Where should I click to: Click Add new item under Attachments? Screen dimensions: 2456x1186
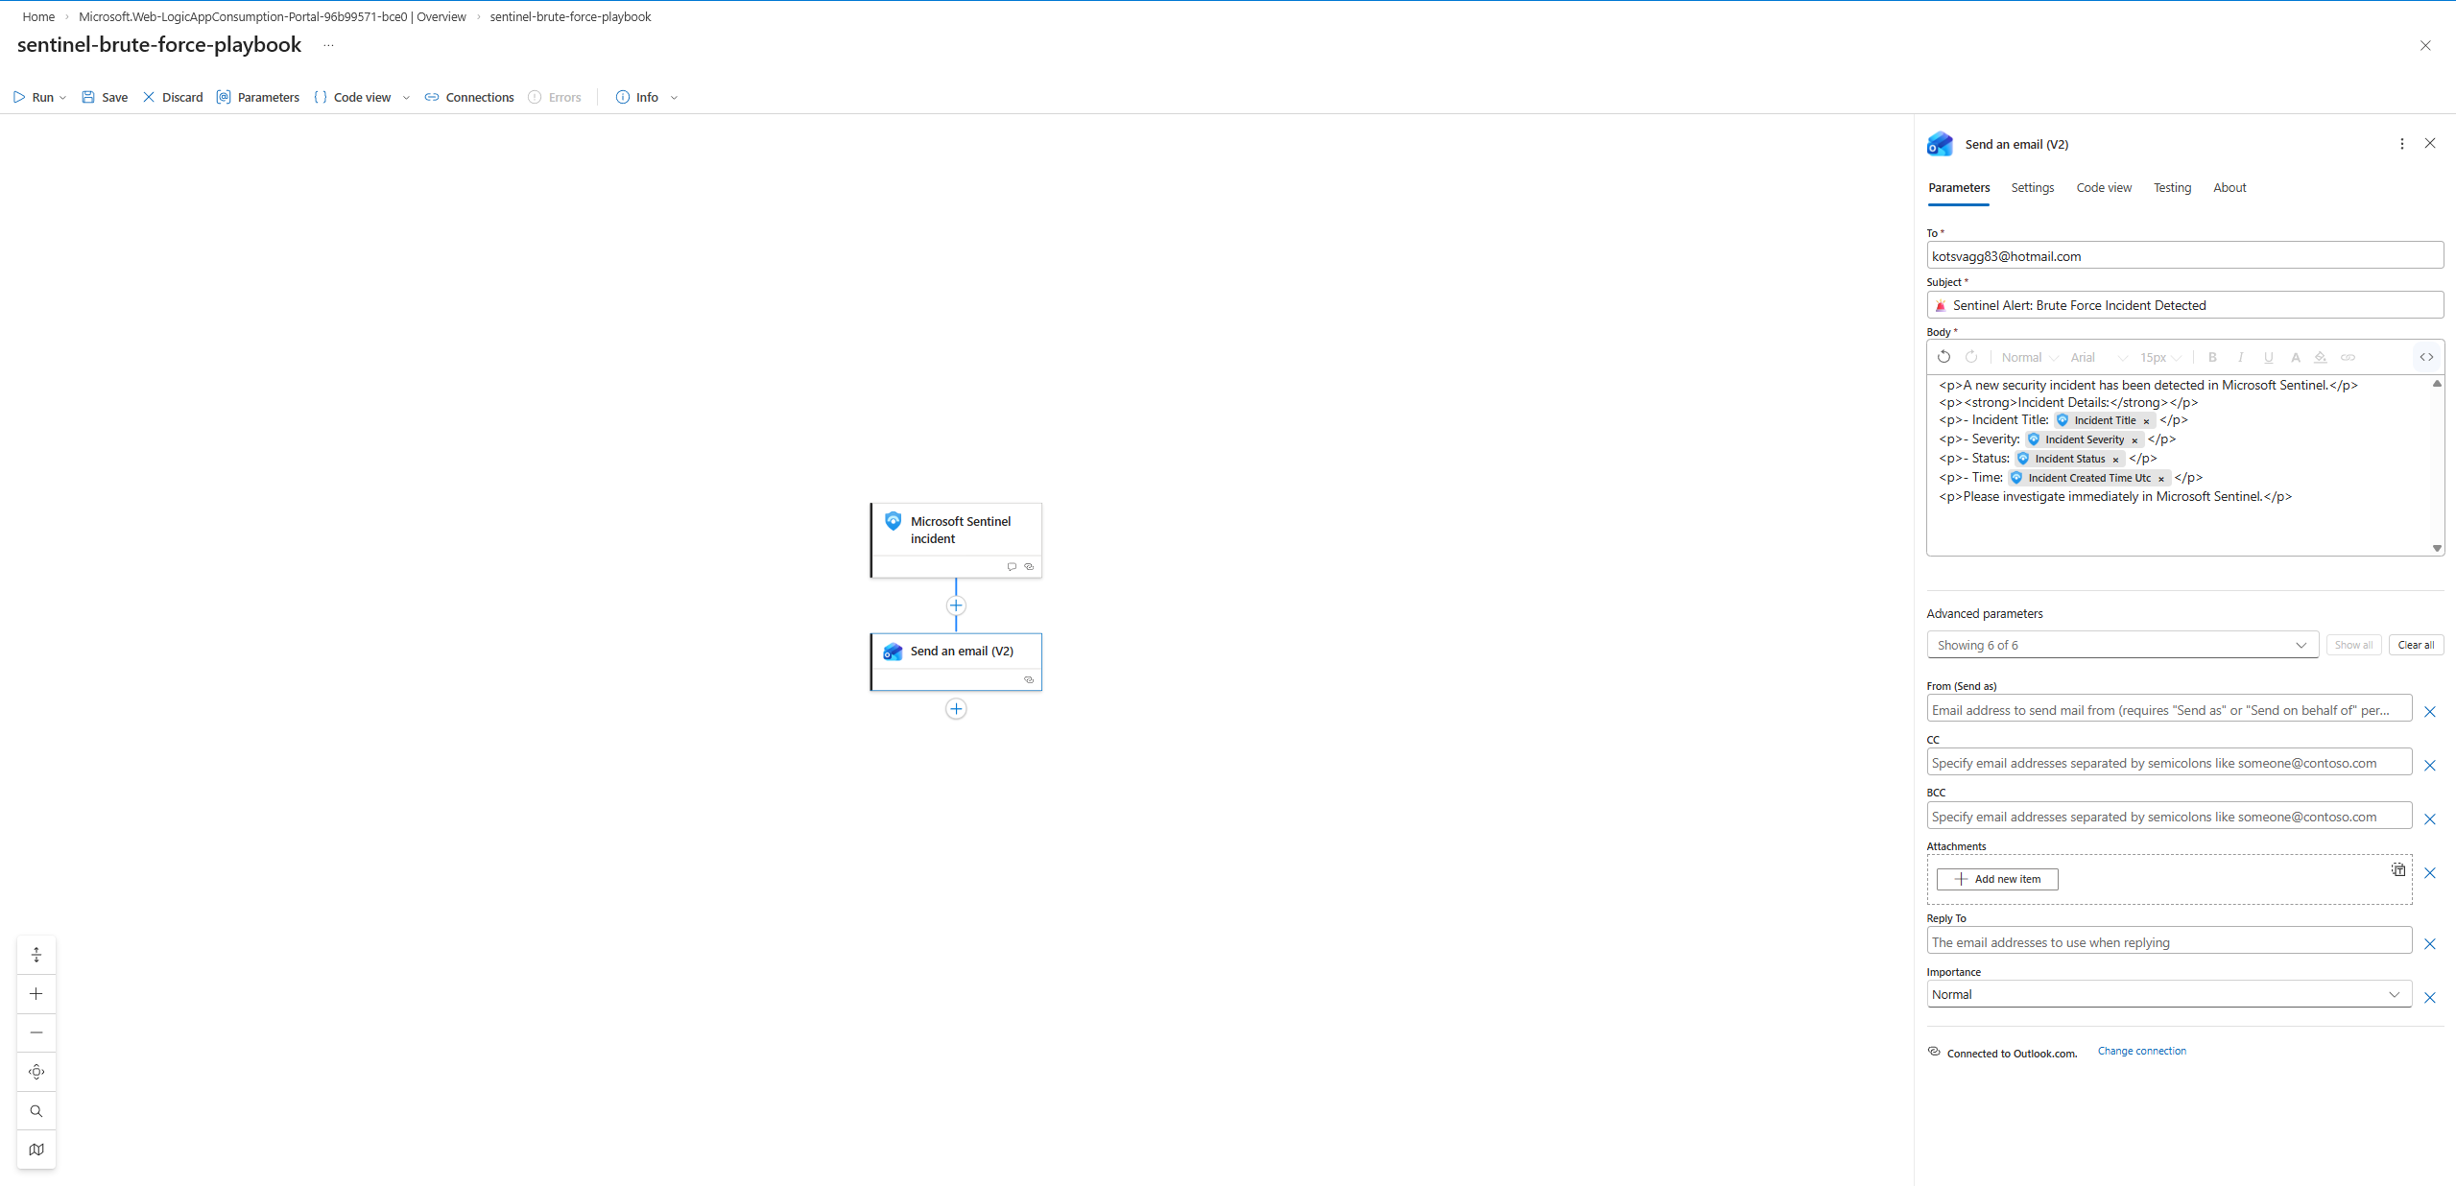[x=1997, y=878]
